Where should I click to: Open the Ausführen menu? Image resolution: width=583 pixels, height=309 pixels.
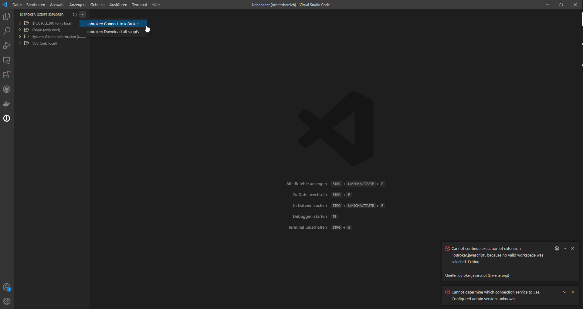[x=118, y=5]
